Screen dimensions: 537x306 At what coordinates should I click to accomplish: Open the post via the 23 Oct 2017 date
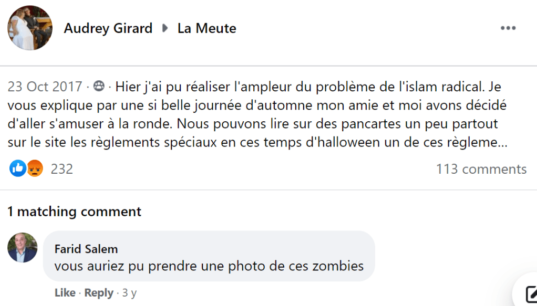(45, 86)
